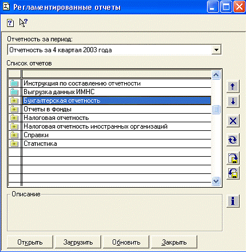The image size is (246, 252).
Task: Click the Открыть button
Action: tap(30, 242)
